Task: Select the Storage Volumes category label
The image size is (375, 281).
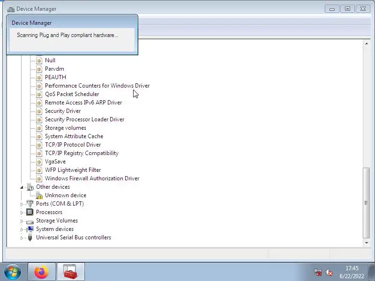Action: tap(57, 221)
